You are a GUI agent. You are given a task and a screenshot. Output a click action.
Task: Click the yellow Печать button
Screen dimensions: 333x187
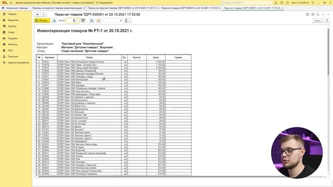pyautogui.click(x=42, y=21)
